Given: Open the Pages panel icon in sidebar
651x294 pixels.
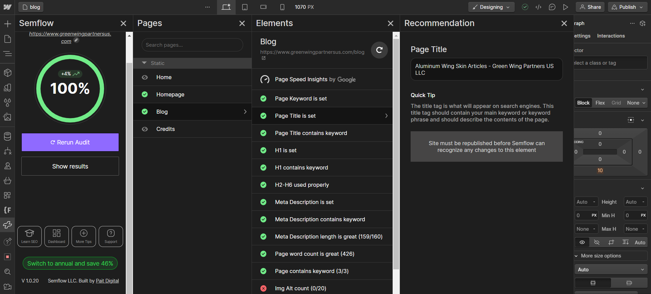Looking at the screenshot, I should click(x=7, y=39).
